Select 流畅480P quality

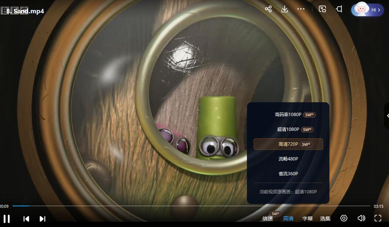[x=288, y=159]
